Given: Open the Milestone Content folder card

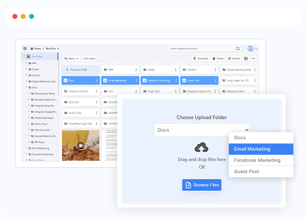Looking at the screenshot, I should pyautogui.click(x=81, y=91).
